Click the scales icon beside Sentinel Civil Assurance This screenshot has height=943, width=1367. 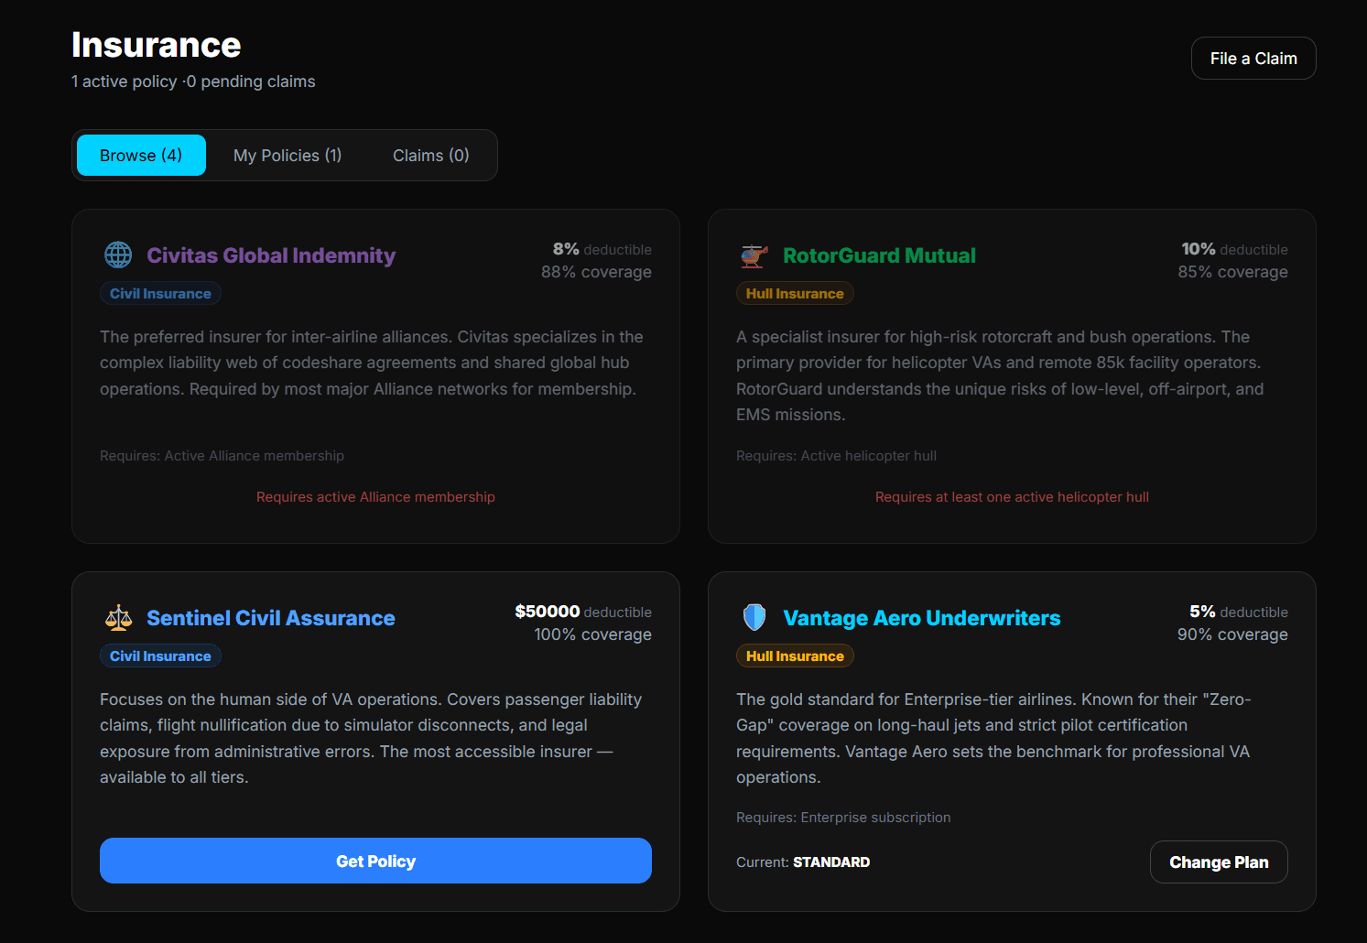[x=118, y=618]
